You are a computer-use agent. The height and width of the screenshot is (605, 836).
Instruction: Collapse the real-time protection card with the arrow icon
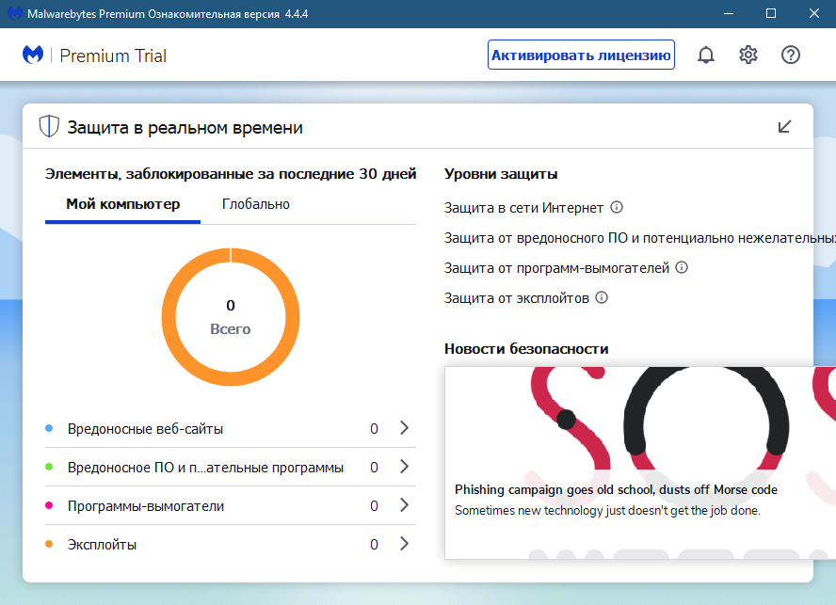tap(784, 126)
